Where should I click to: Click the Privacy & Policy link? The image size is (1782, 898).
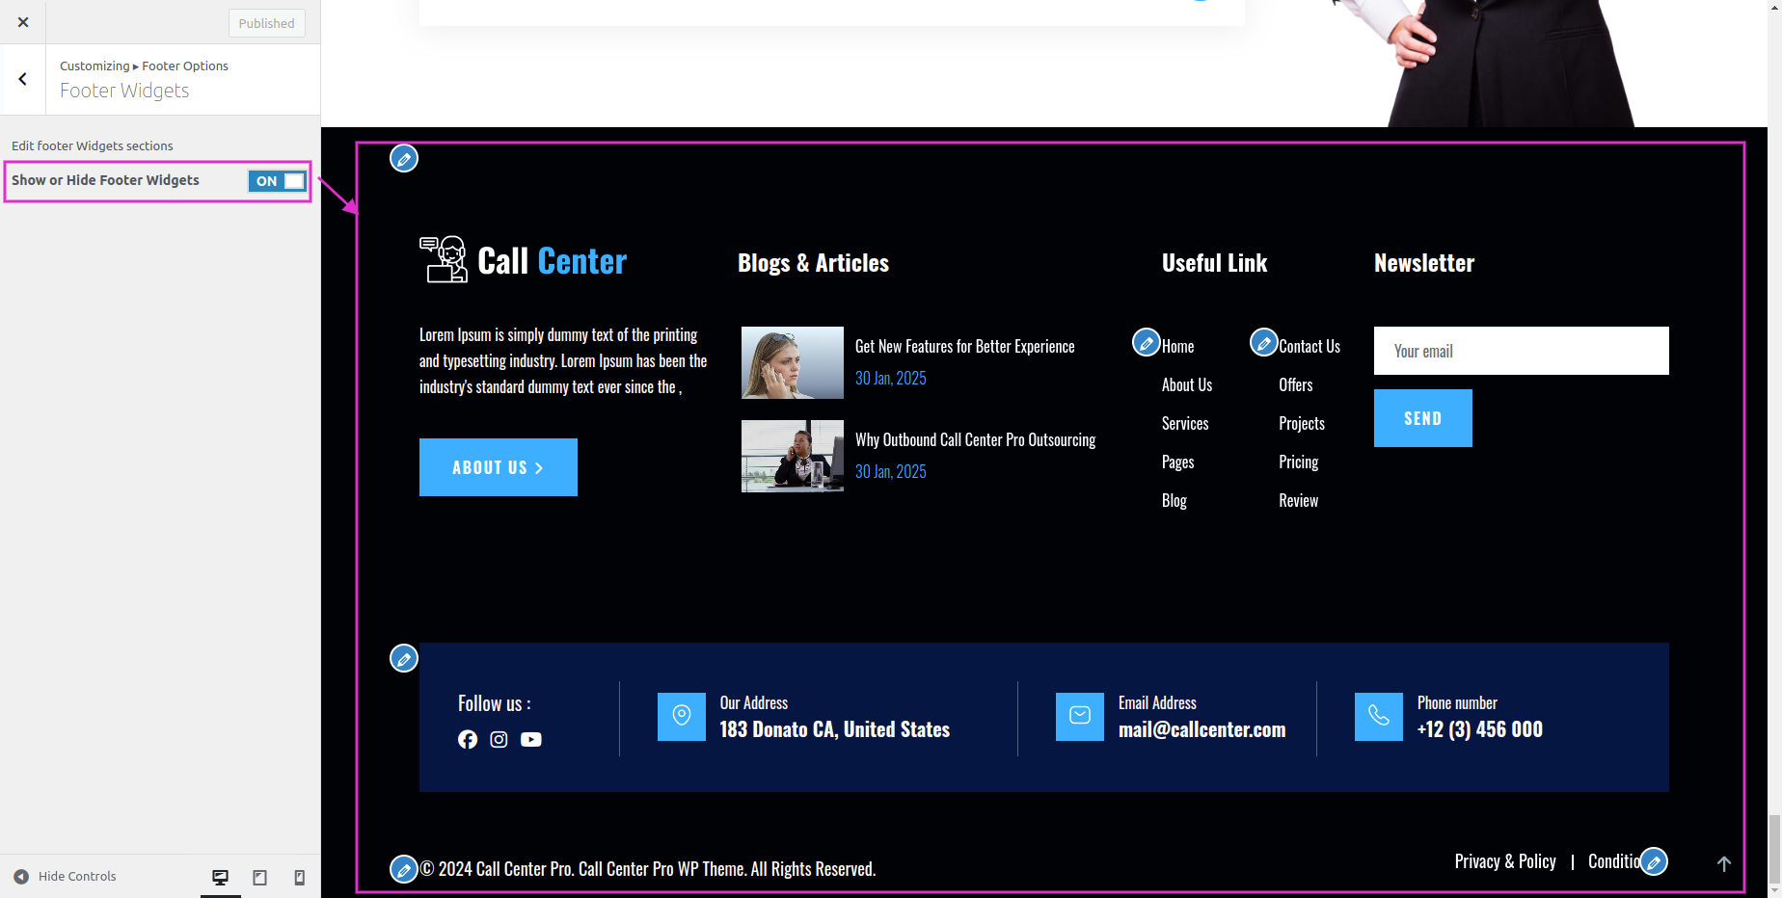tap(1505, 861)
